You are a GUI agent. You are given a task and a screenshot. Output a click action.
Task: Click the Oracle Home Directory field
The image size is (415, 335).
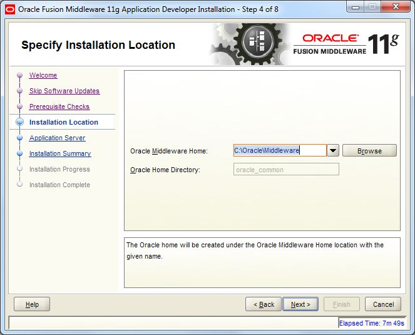coord(286,169)
